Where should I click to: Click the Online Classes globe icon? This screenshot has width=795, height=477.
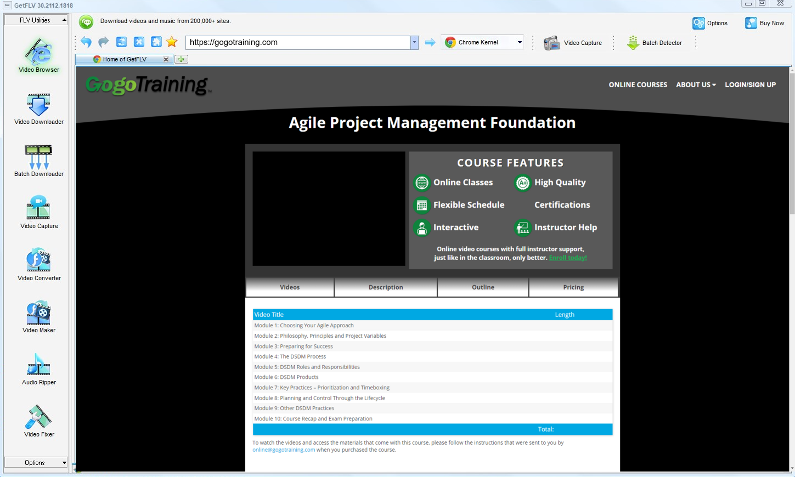coord(422,183)
